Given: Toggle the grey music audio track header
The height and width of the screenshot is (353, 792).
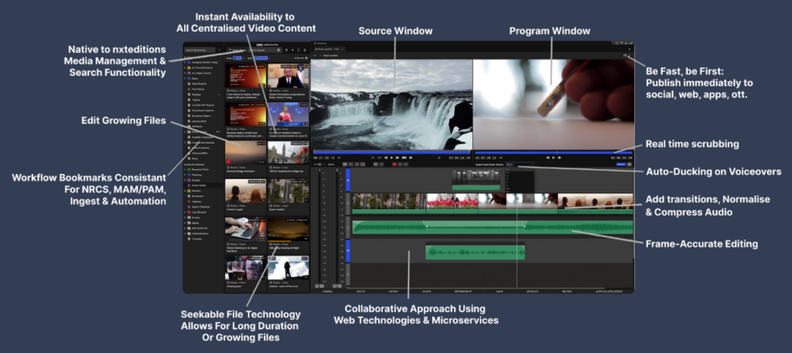Looking at the screenshot, I should (x=347, y=227).
